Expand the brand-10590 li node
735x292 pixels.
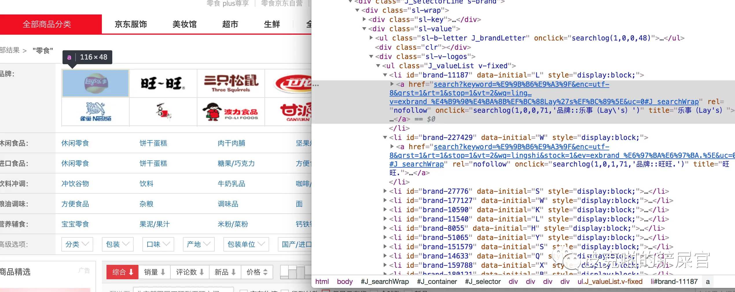385,210
